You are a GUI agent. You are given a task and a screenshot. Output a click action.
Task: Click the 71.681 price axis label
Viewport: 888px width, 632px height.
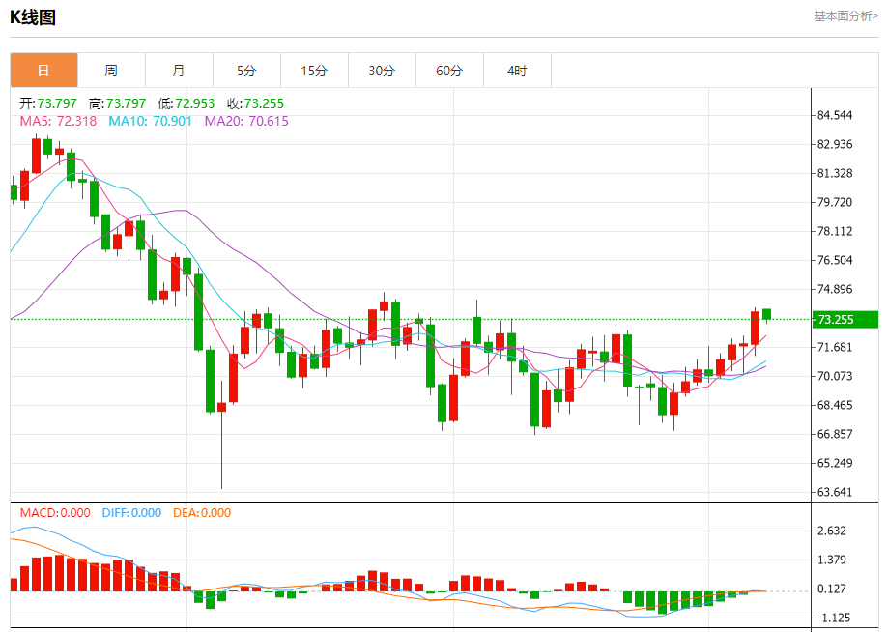point(835,347)
